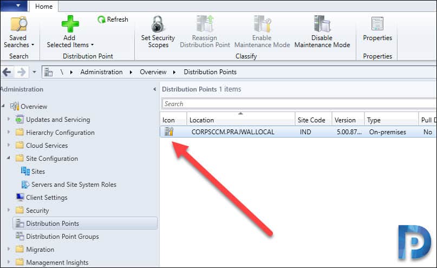Image resolution: width=437 pixels, height=268 pixels.
Task: Click Distribution Point Groups icon
Action: pyautogui.click(x=20, y=236)
